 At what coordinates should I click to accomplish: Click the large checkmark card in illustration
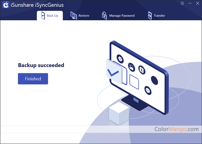click(x=113, y=71)
